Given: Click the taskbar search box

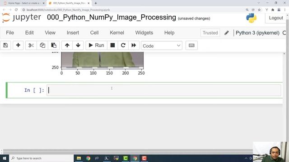Looking at the screenshot, I should pyautogui.click(x=41, y=158).
